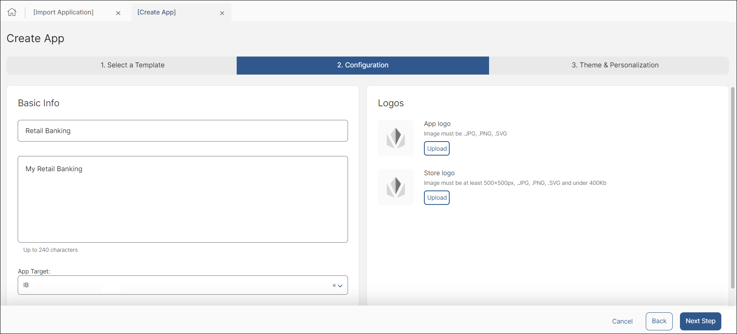This screenshot has height=334, width=737.
Task: Upload an App logo image
Action: pos(437,148)
